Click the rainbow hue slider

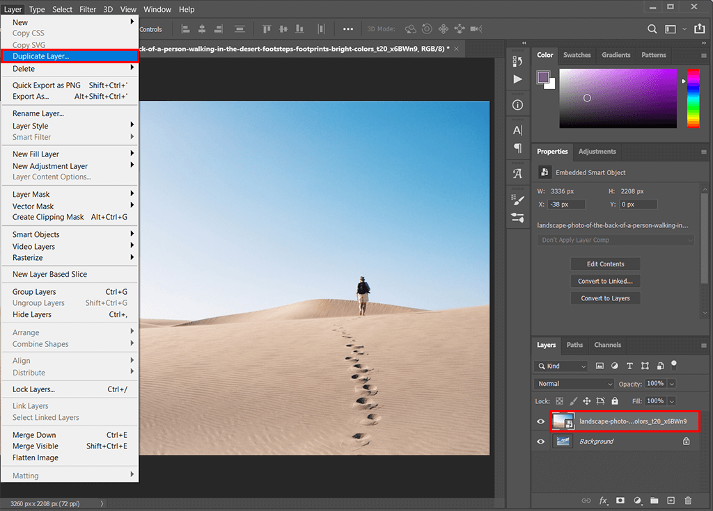(x=693, y=98)
